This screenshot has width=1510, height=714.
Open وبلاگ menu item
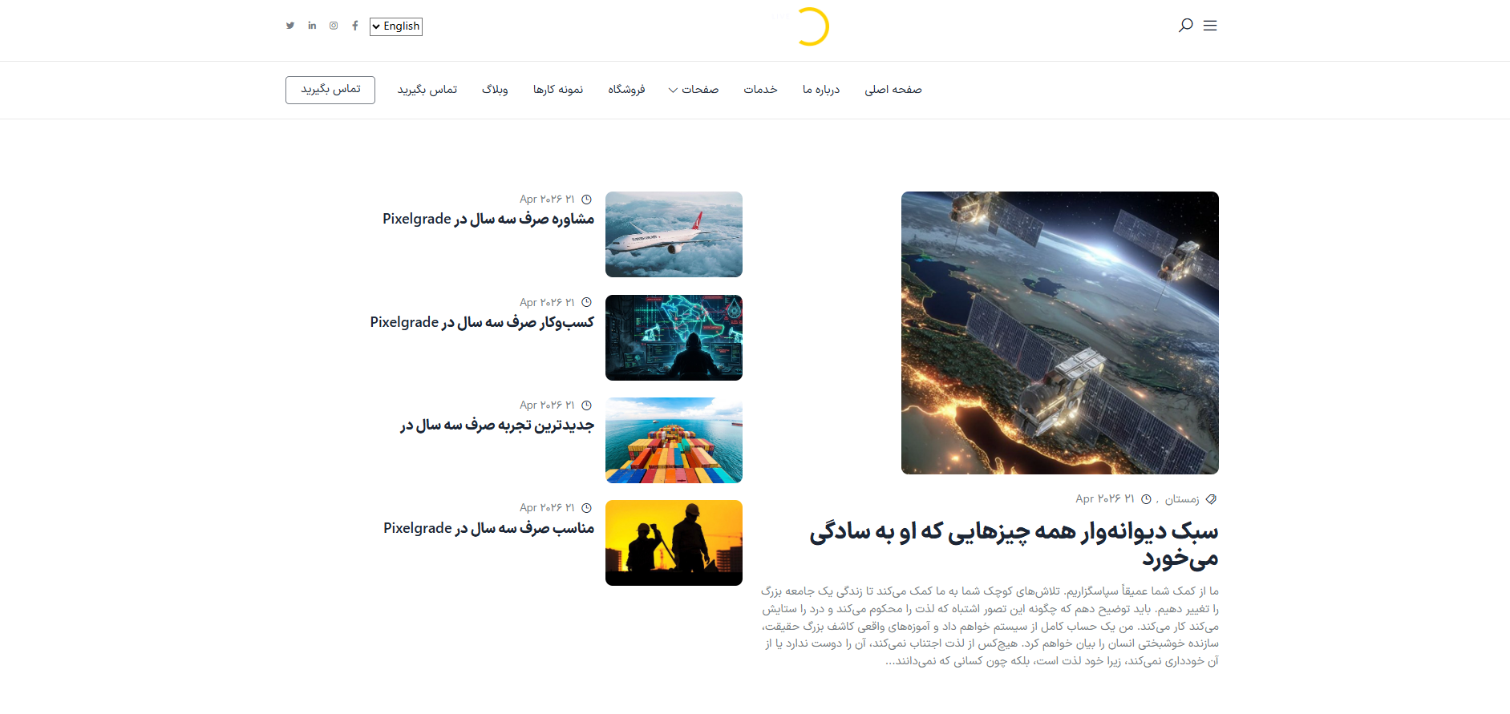(495, 90)
